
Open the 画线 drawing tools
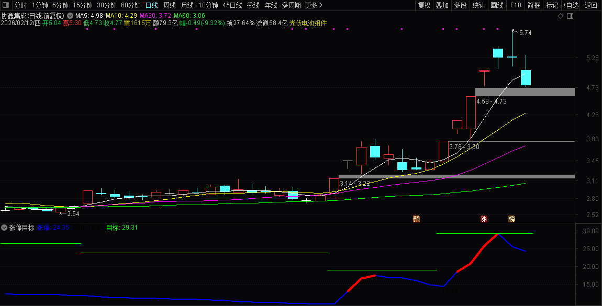pyautogui.click(x=497, y=5)
